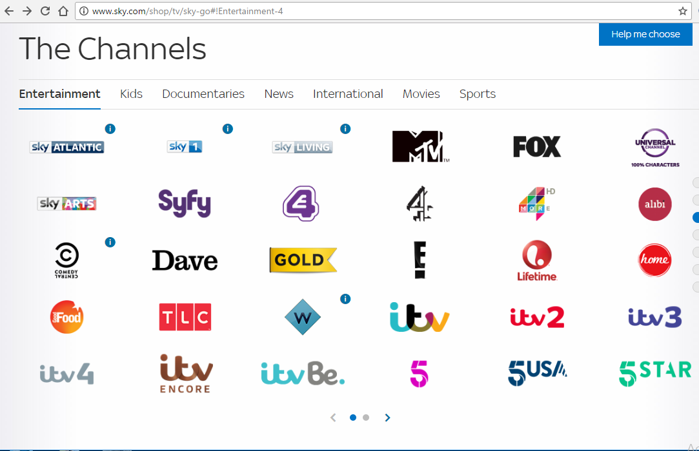Viewport: 699px width, 451px height.
Task: Click the Home channel logo
Action: click(654, 260)
